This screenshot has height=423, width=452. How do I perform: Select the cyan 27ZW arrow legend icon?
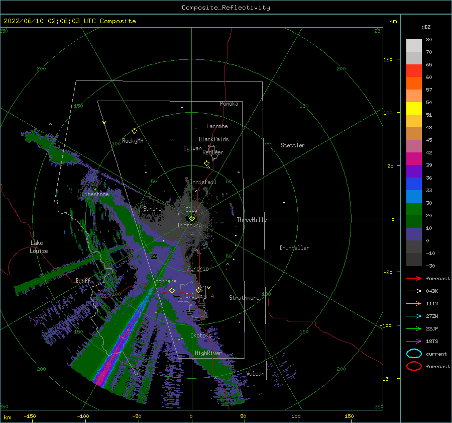414,316
